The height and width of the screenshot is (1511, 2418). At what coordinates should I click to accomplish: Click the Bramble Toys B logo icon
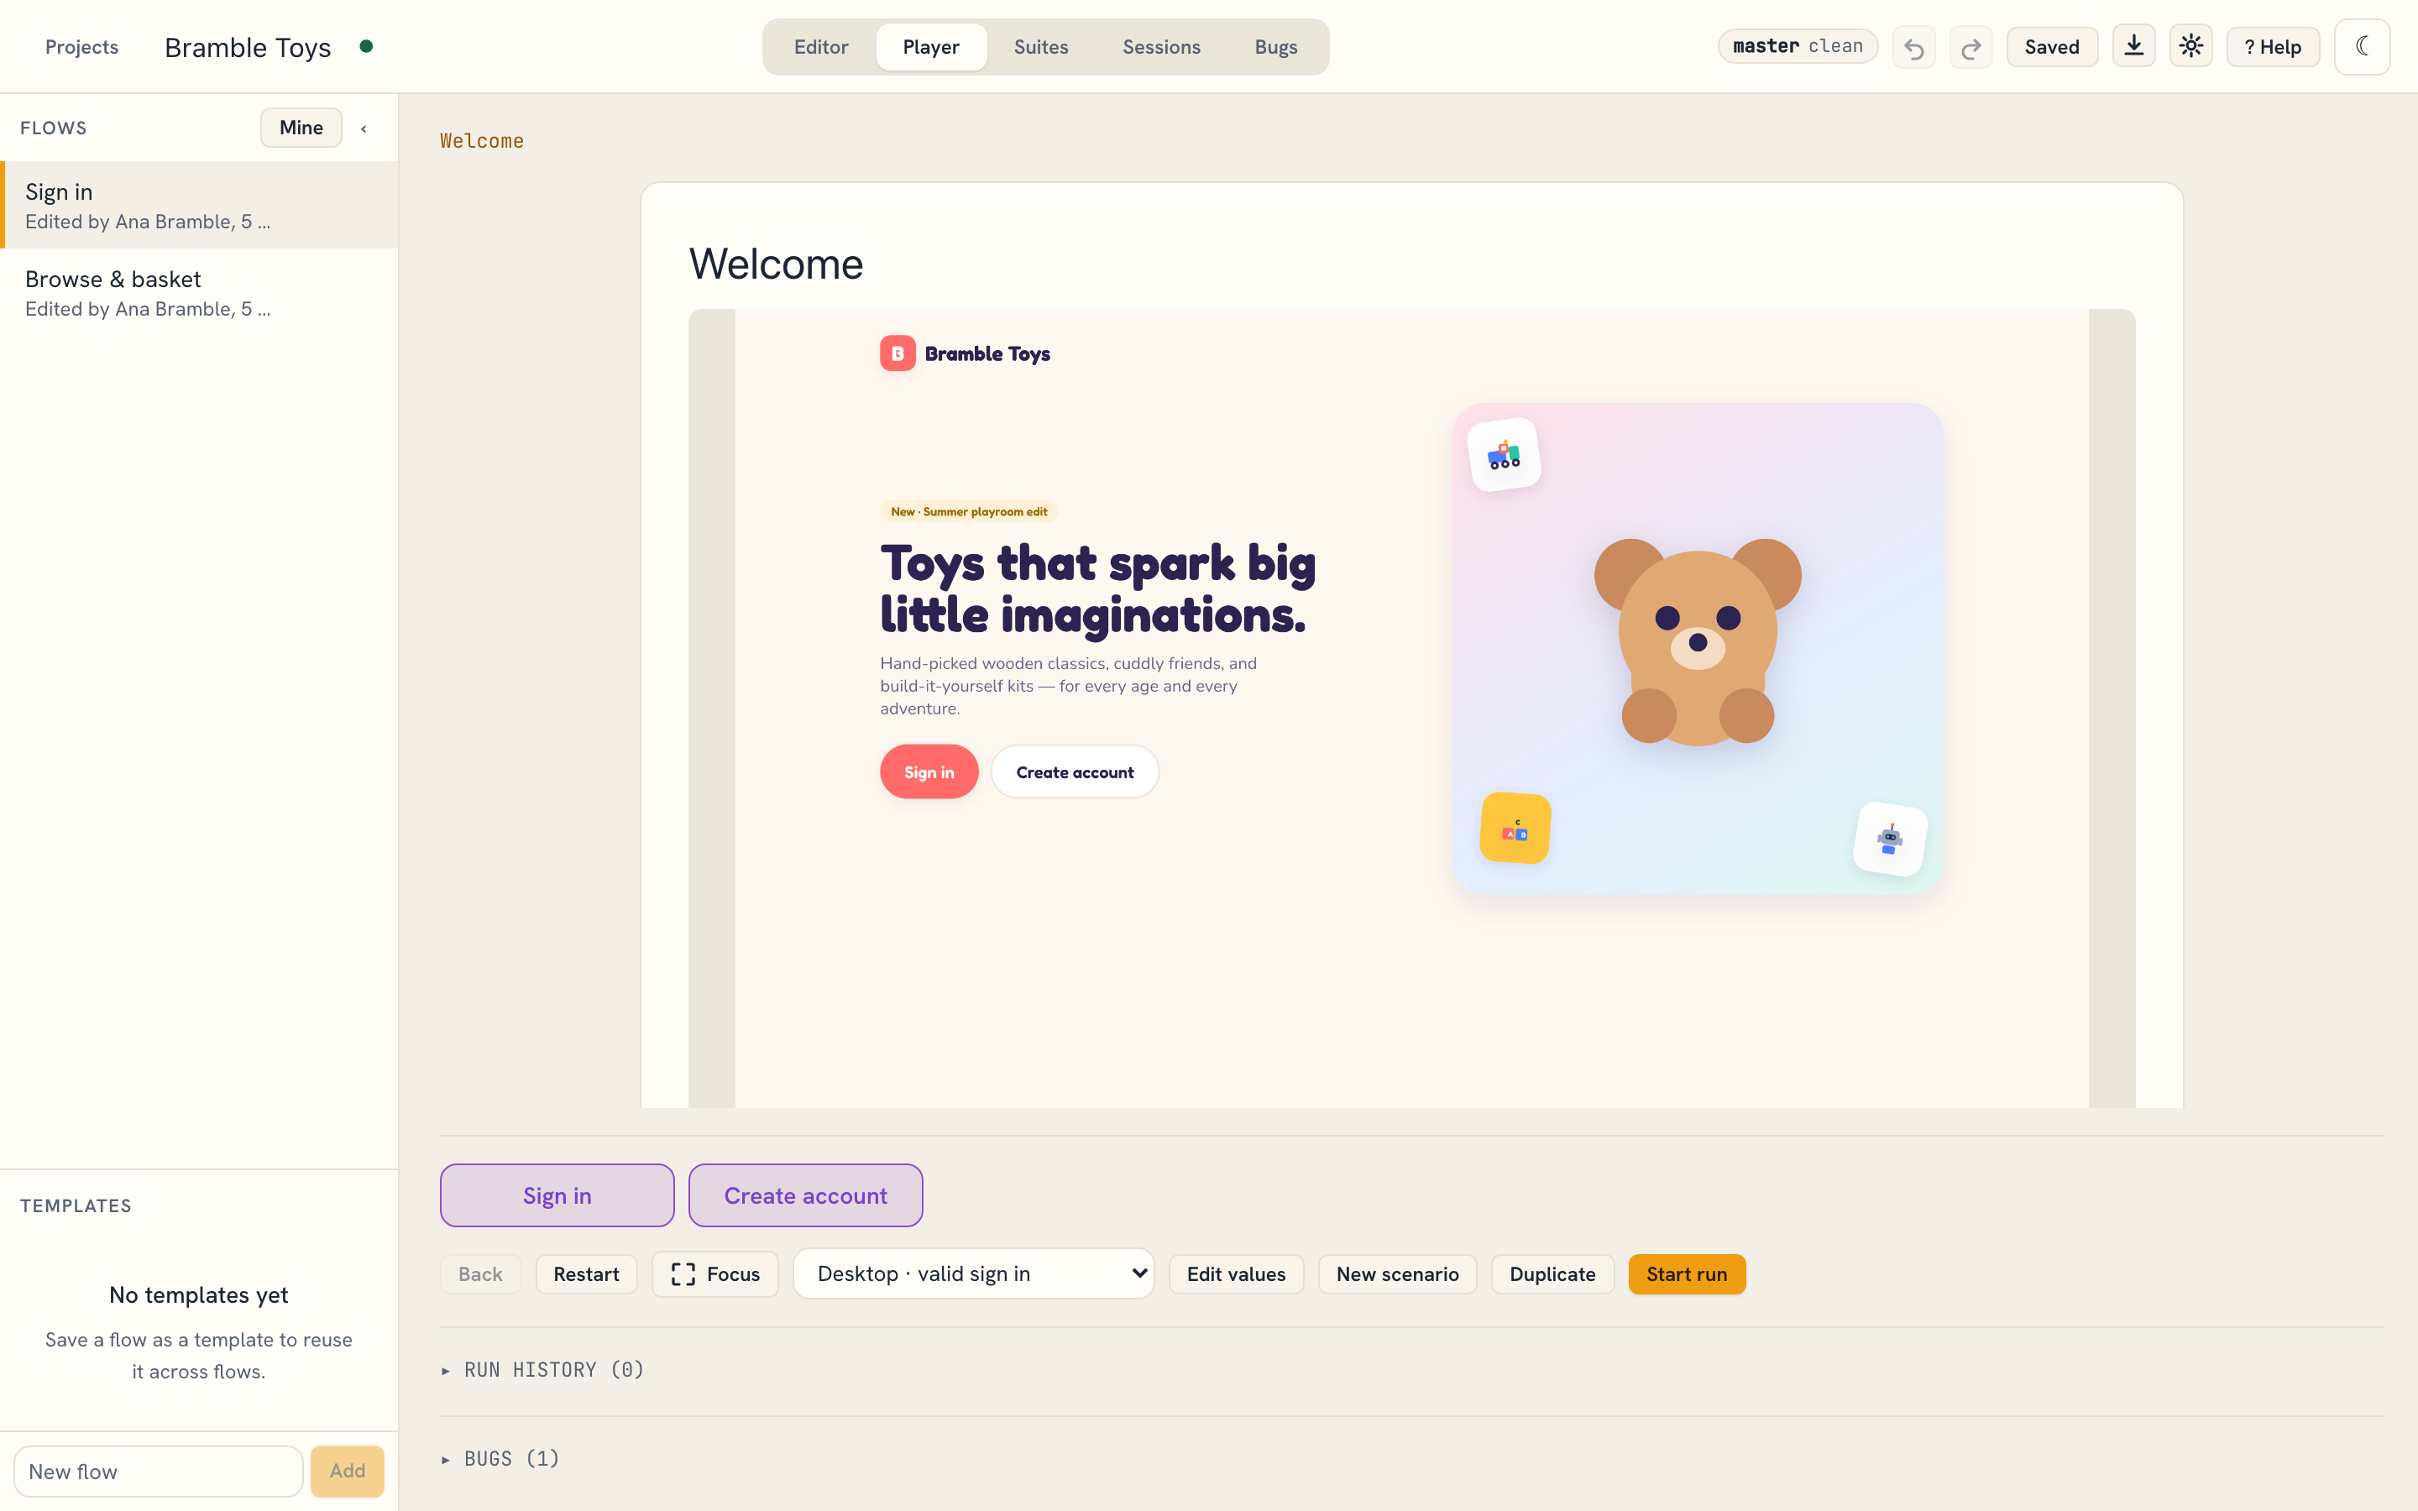[898, 353]
